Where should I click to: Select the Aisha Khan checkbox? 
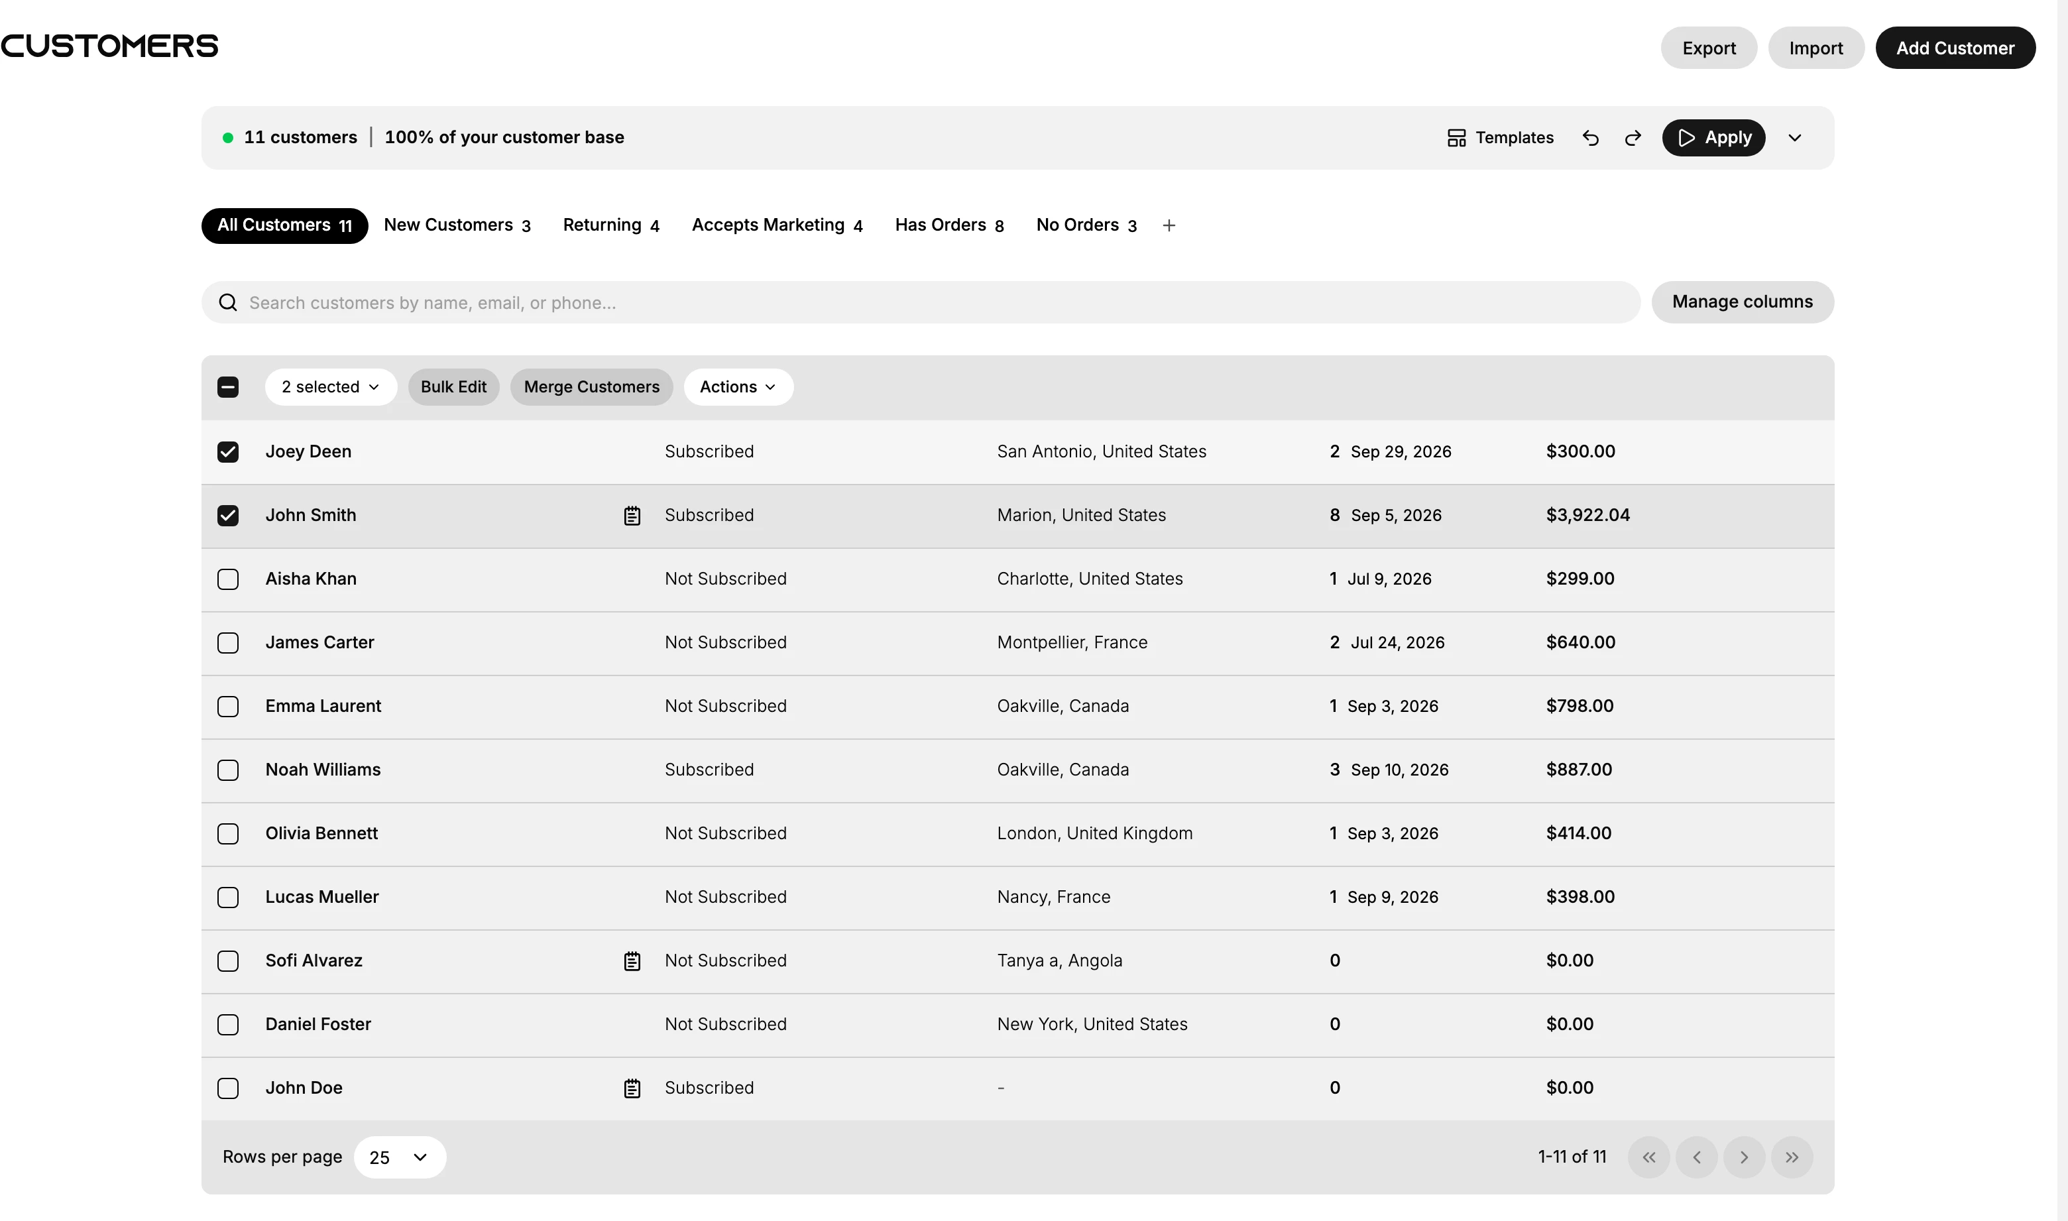[228, 579]
